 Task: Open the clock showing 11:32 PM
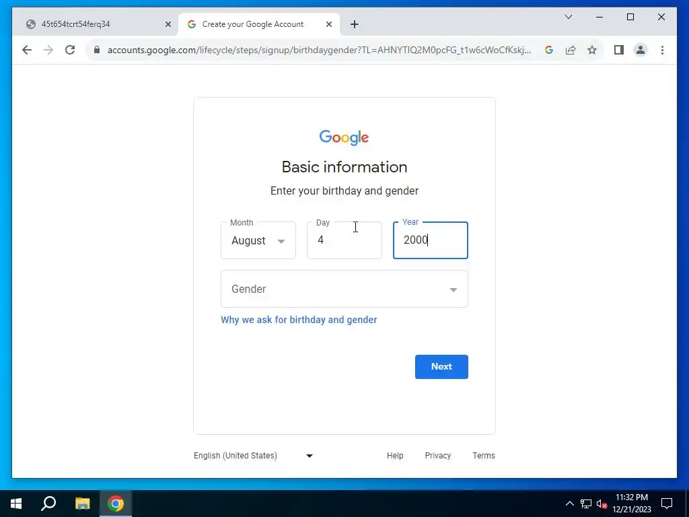pyautogui.click(x=632, y=504)
